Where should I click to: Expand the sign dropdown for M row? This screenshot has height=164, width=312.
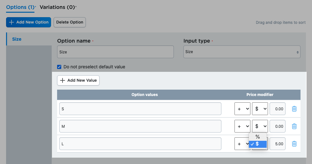coord(242,126)
